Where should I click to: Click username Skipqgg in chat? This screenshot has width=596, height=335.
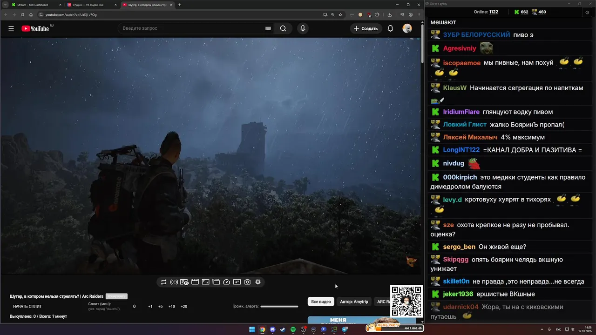455,260
